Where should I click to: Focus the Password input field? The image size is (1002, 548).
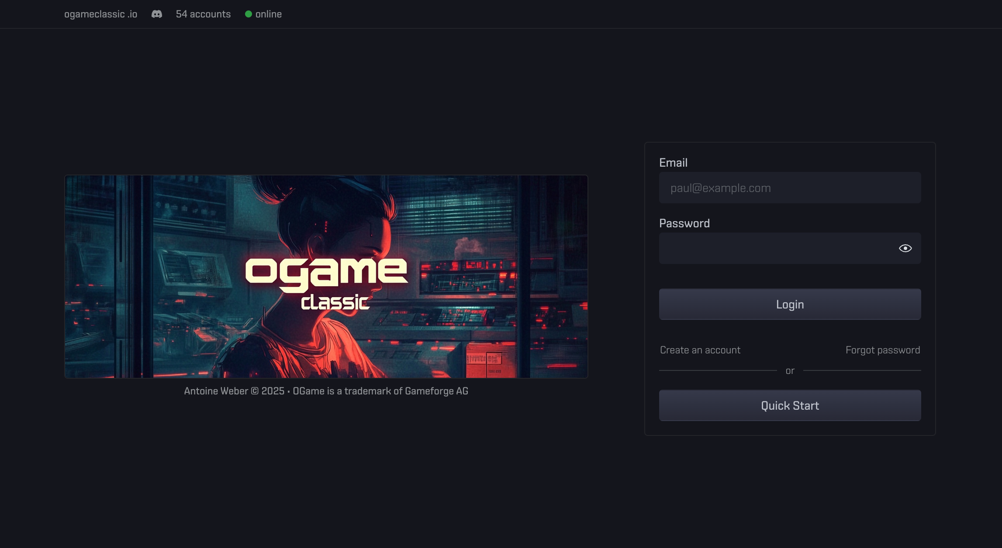click(790, 248)
